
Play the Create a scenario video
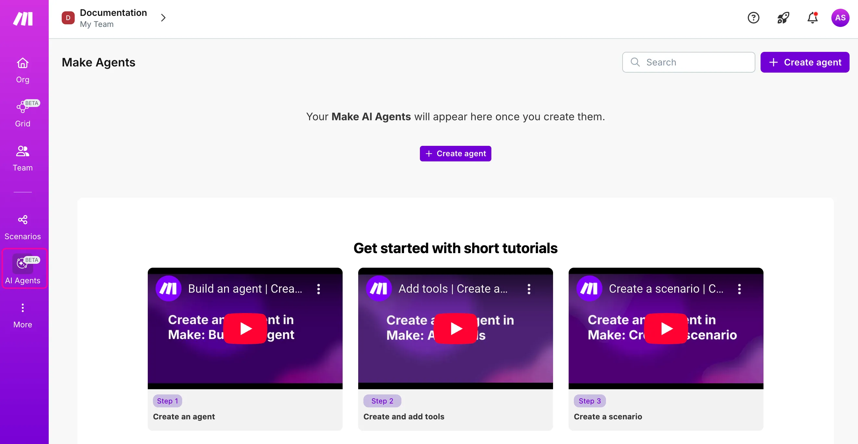666,328
